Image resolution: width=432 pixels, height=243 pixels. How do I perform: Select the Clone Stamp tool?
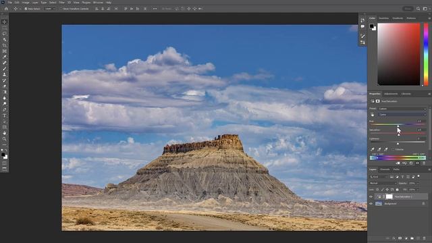[x=5, y=74]
